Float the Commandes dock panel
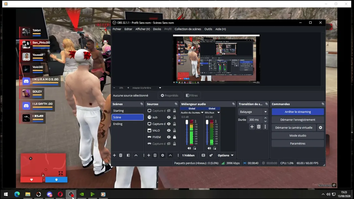 click(x=323, y=104)
